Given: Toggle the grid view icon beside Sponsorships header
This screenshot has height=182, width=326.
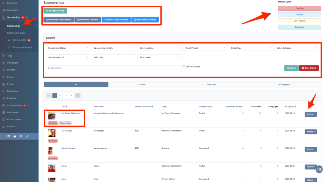Looking at the screenshot, I should pos(26,17).
